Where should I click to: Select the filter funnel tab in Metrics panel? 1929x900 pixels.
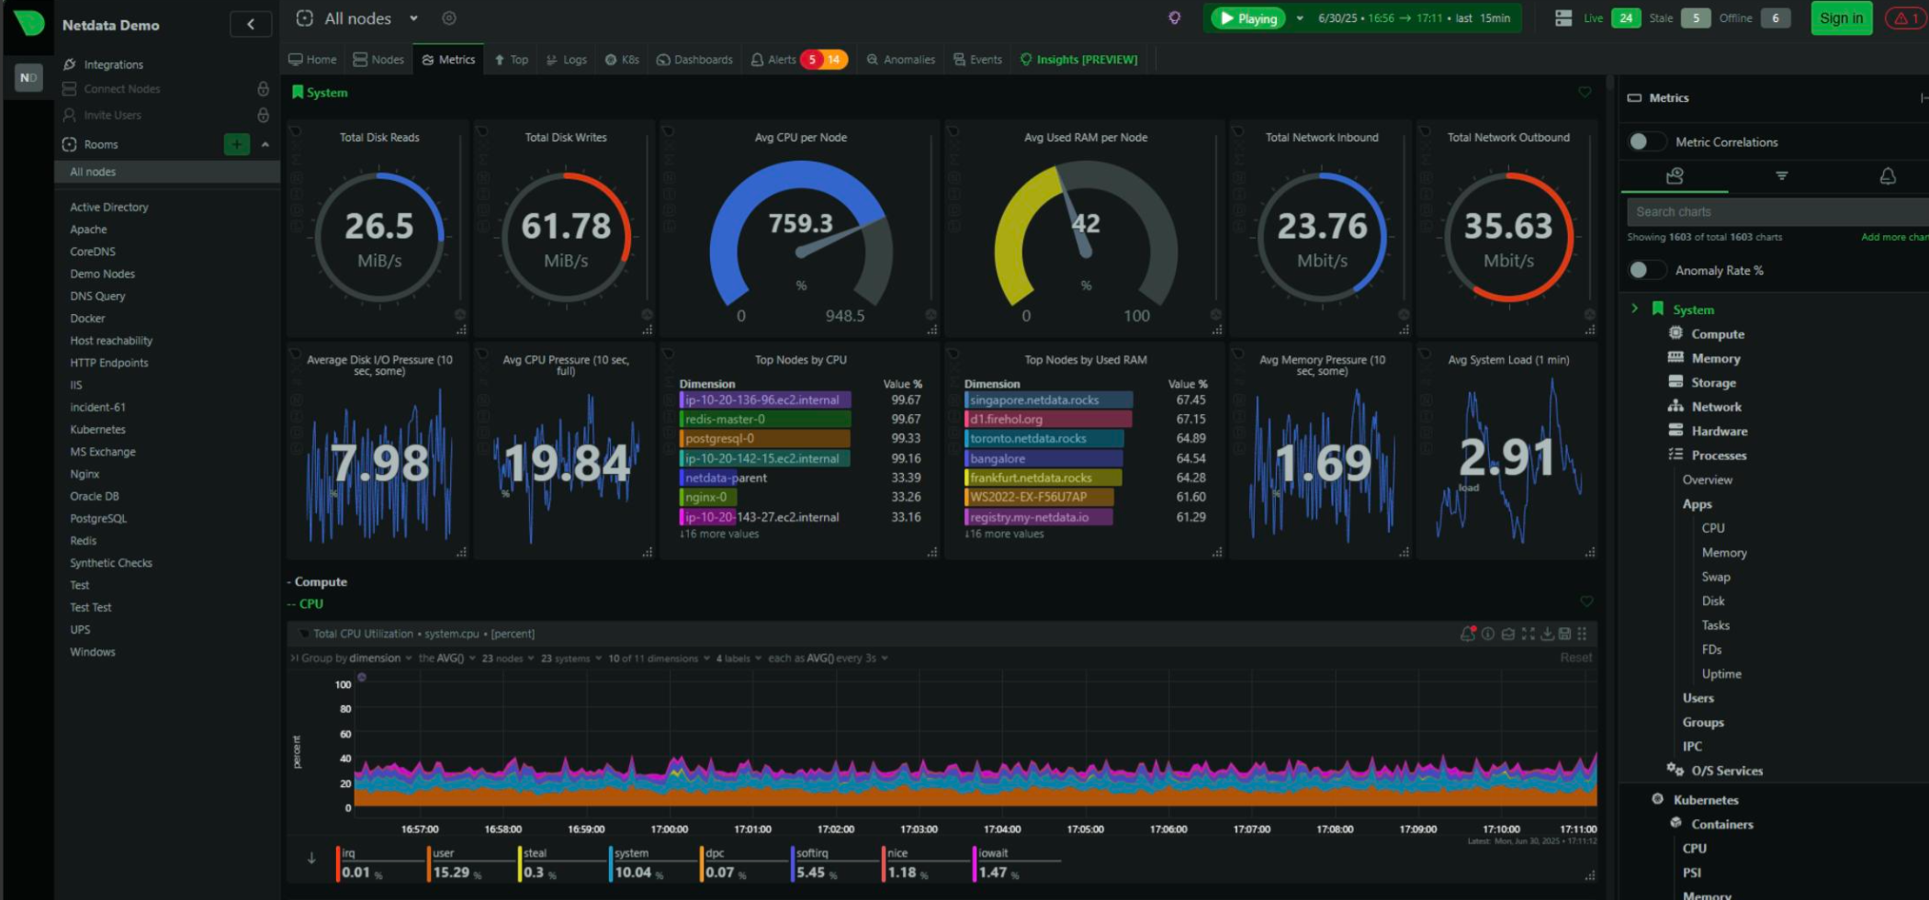[x=1781, y=175]
